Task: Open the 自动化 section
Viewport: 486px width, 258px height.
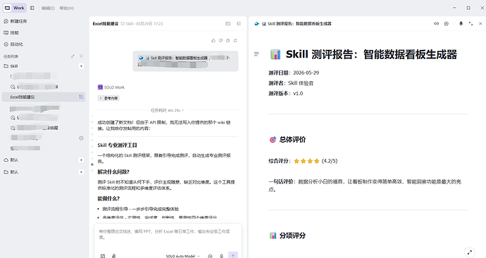Action: point(13,44)
